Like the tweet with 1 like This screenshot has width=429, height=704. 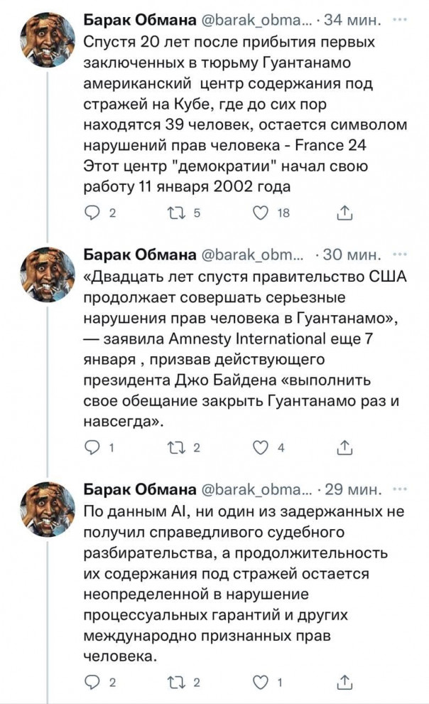[263, 683]
